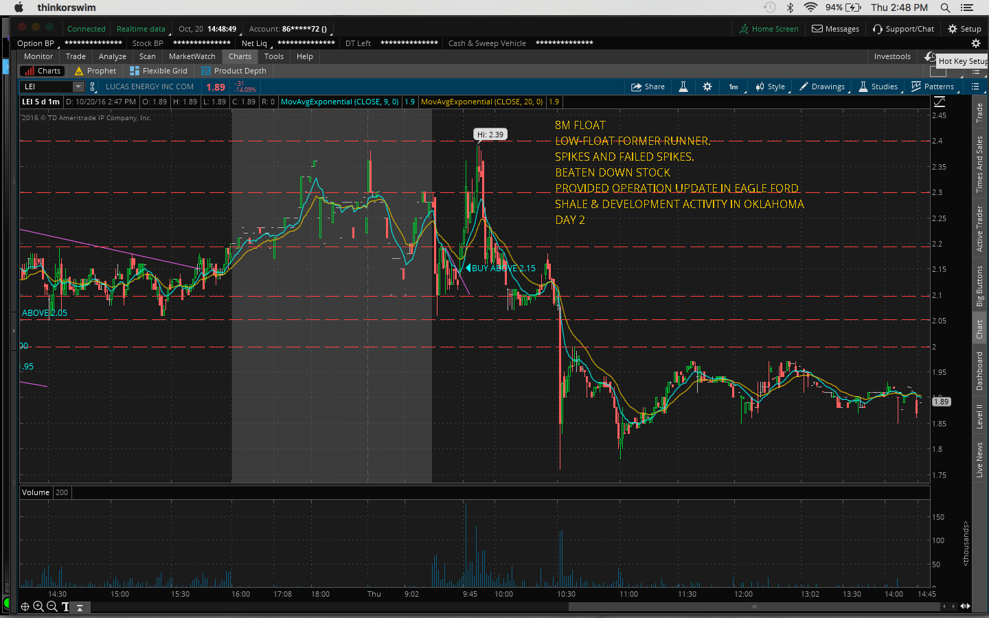989x618 pixels.
Task: Click the flask icon next to Share
Action: (x=683, y=87)
